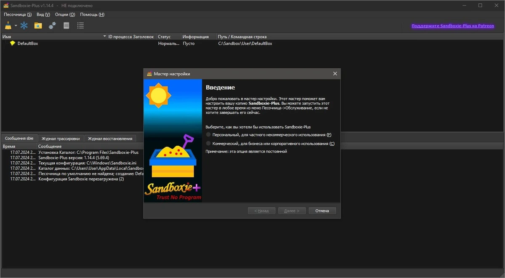Image resolution: width=505 pixels, height=278 pixels.
Task: Click the bulleted list toolbar icon
Action: point(80,26)
